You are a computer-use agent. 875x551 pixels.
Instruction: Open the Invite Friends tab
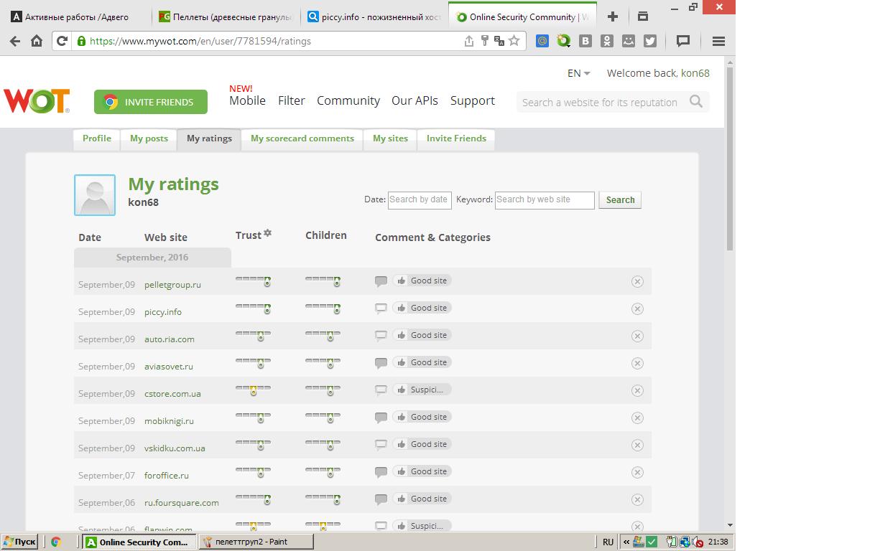click(x=456, y=138)
